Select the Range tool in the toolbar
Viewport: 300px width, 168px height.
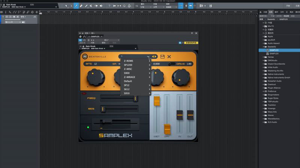click(x=71, y=6)
